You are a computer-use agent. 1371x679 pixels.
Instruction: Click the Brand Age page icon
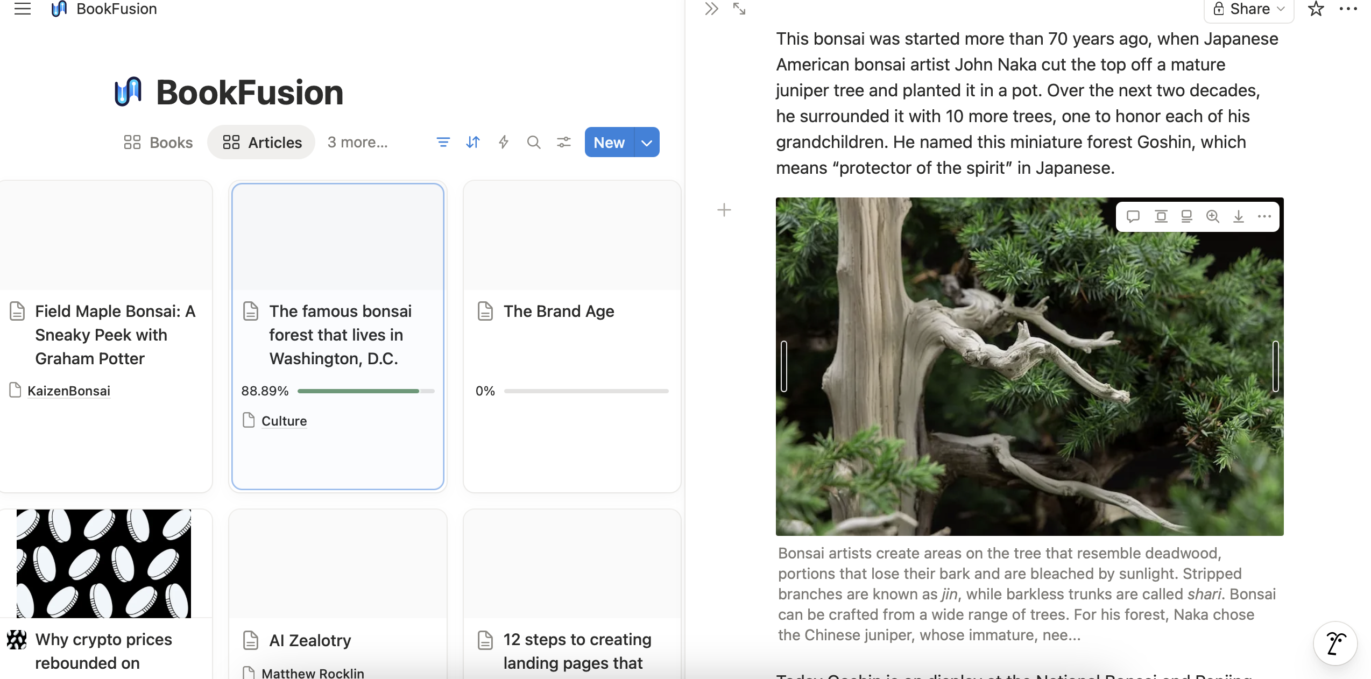(485, 311)
